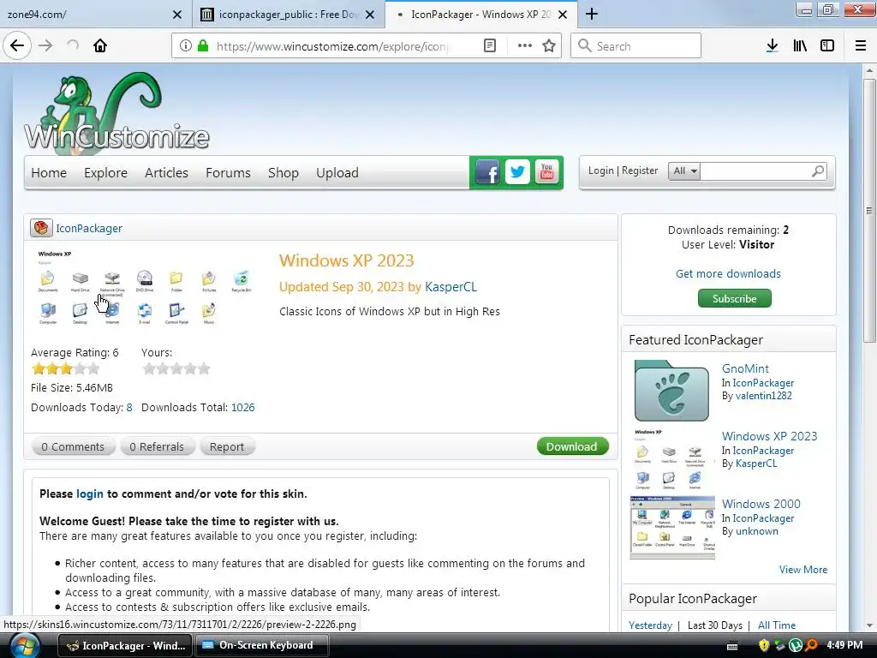Viewport: 877px width, 658px height.
Task: Click the green Download button
Action: (572, 446)
